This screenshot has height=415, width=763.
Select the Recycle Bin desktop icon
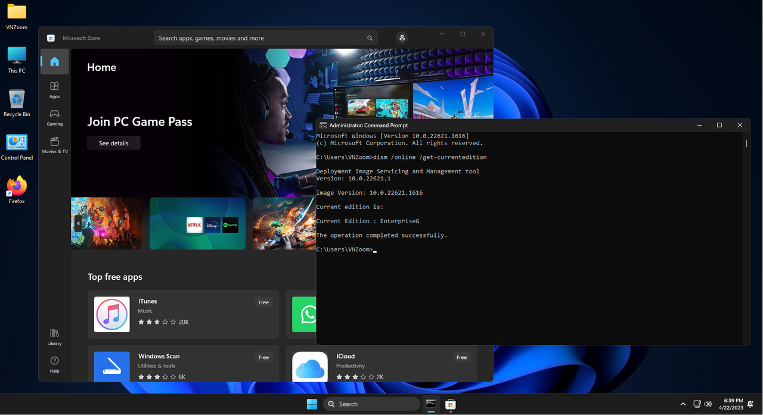(x=17, y=104)
